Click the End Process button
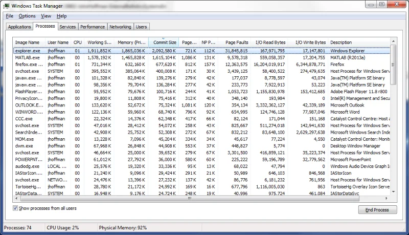The height and width of the screenshot is (235, 409). click(x=377, y=210)
